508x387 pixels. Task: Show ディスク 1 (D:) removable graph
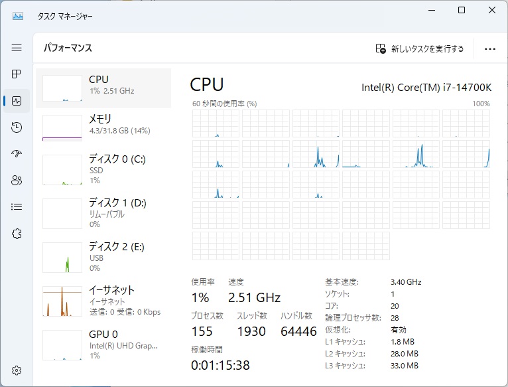pos(103,213)
